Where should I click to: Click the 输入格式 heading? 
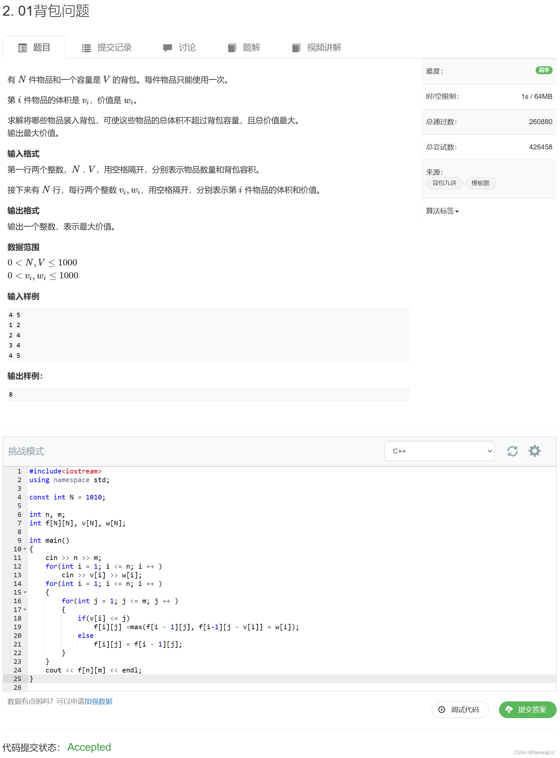coord(23,154)
